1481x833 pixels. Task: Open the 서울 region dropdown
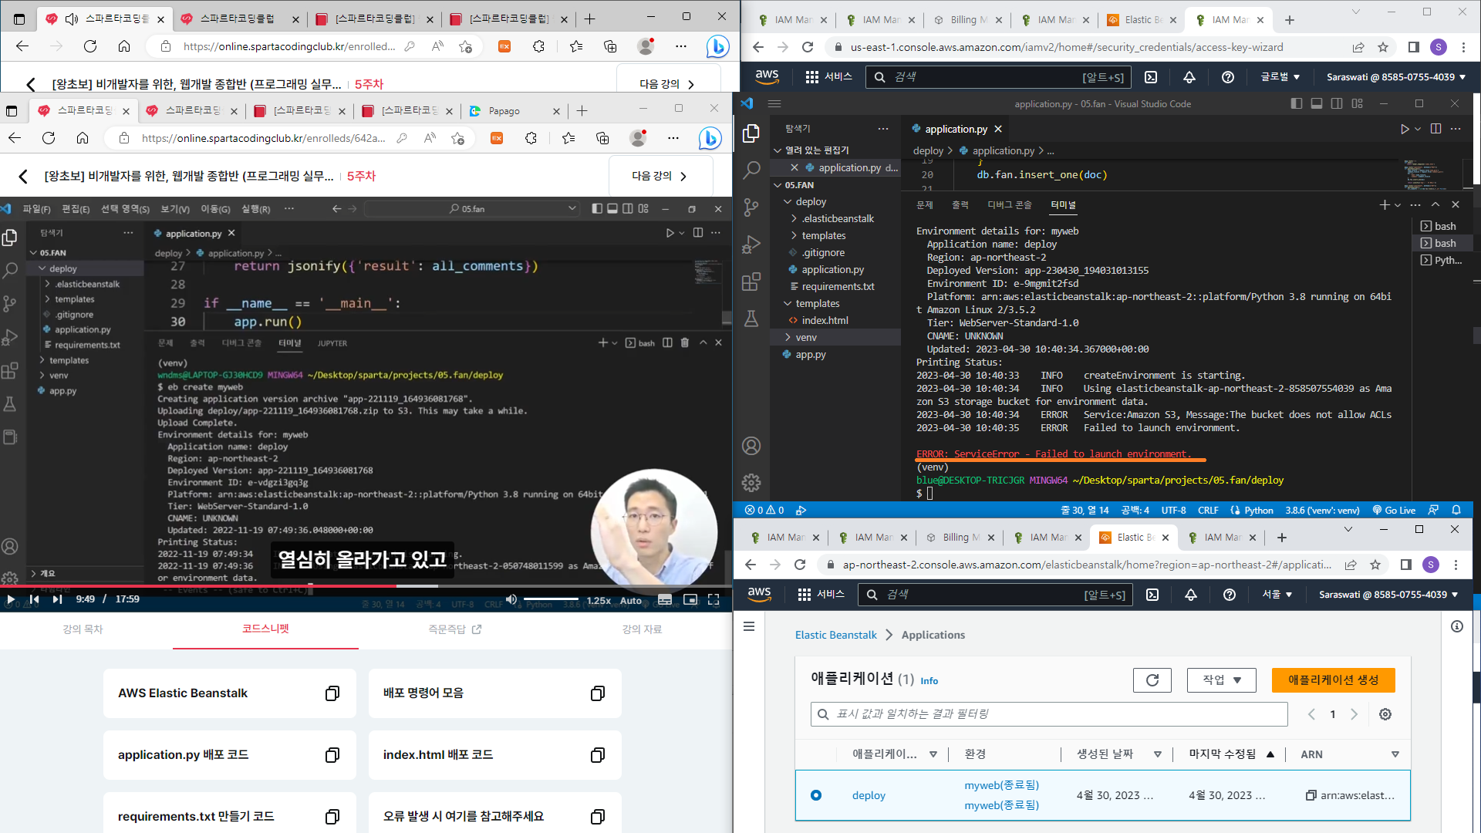point(1277,595)
